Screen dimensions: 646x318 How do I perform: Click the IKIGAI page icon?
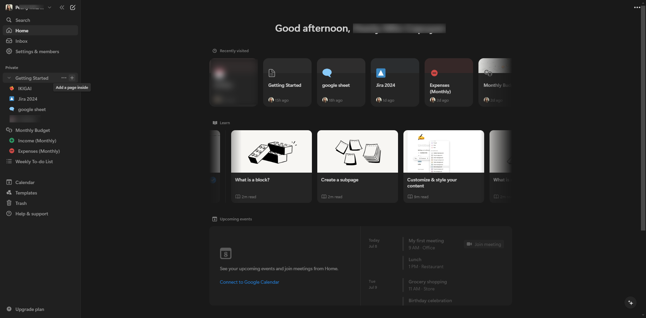(x=12, y=89)
